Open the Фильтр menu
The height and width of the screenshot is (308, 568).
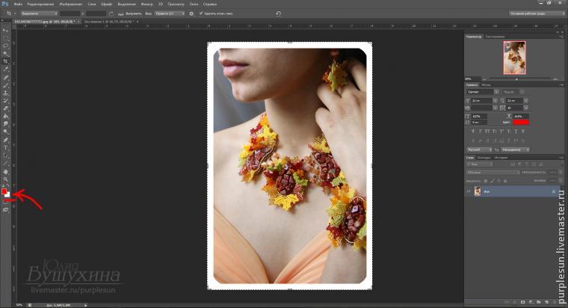pos(147,4)
